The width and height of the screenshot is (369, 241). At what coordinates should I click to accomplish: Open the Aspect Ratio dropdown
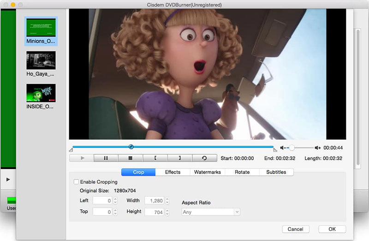(211, 212)
